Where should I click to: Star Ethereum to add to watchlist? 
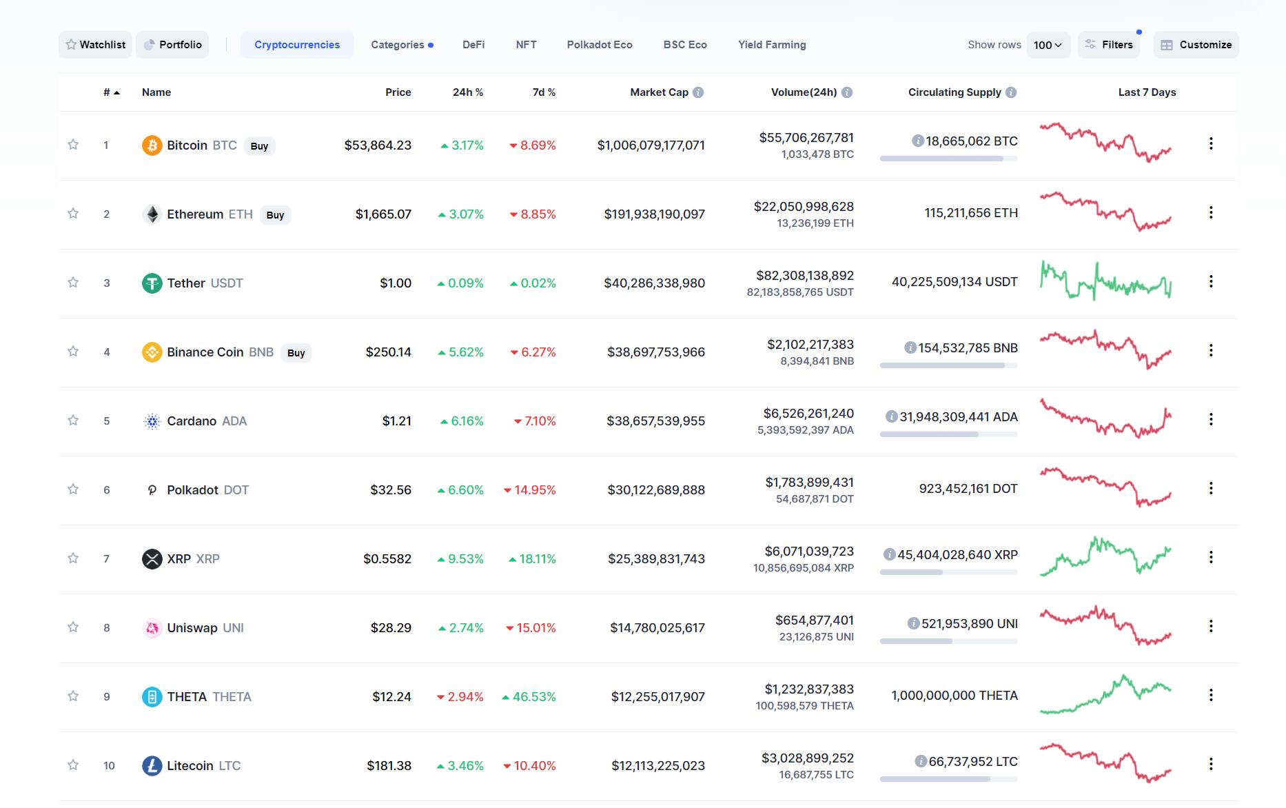pyautogui.click(x=73, y=213)
